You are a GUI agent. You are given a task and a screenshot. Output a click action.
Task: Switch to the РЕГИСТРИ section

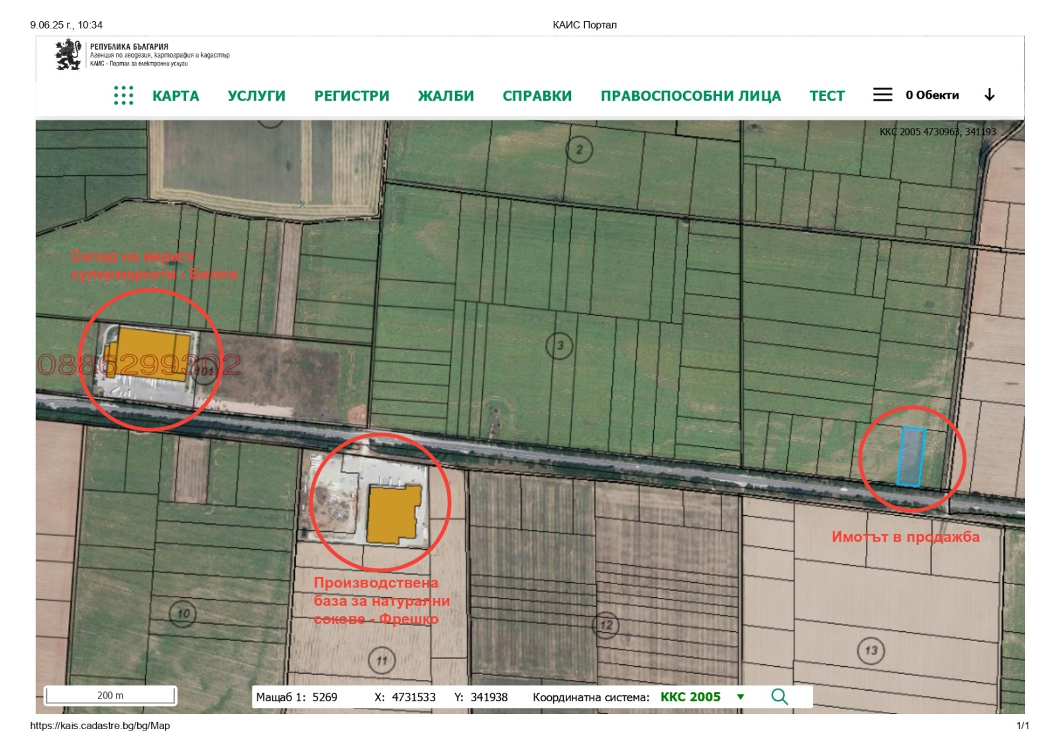coord(350,95)
